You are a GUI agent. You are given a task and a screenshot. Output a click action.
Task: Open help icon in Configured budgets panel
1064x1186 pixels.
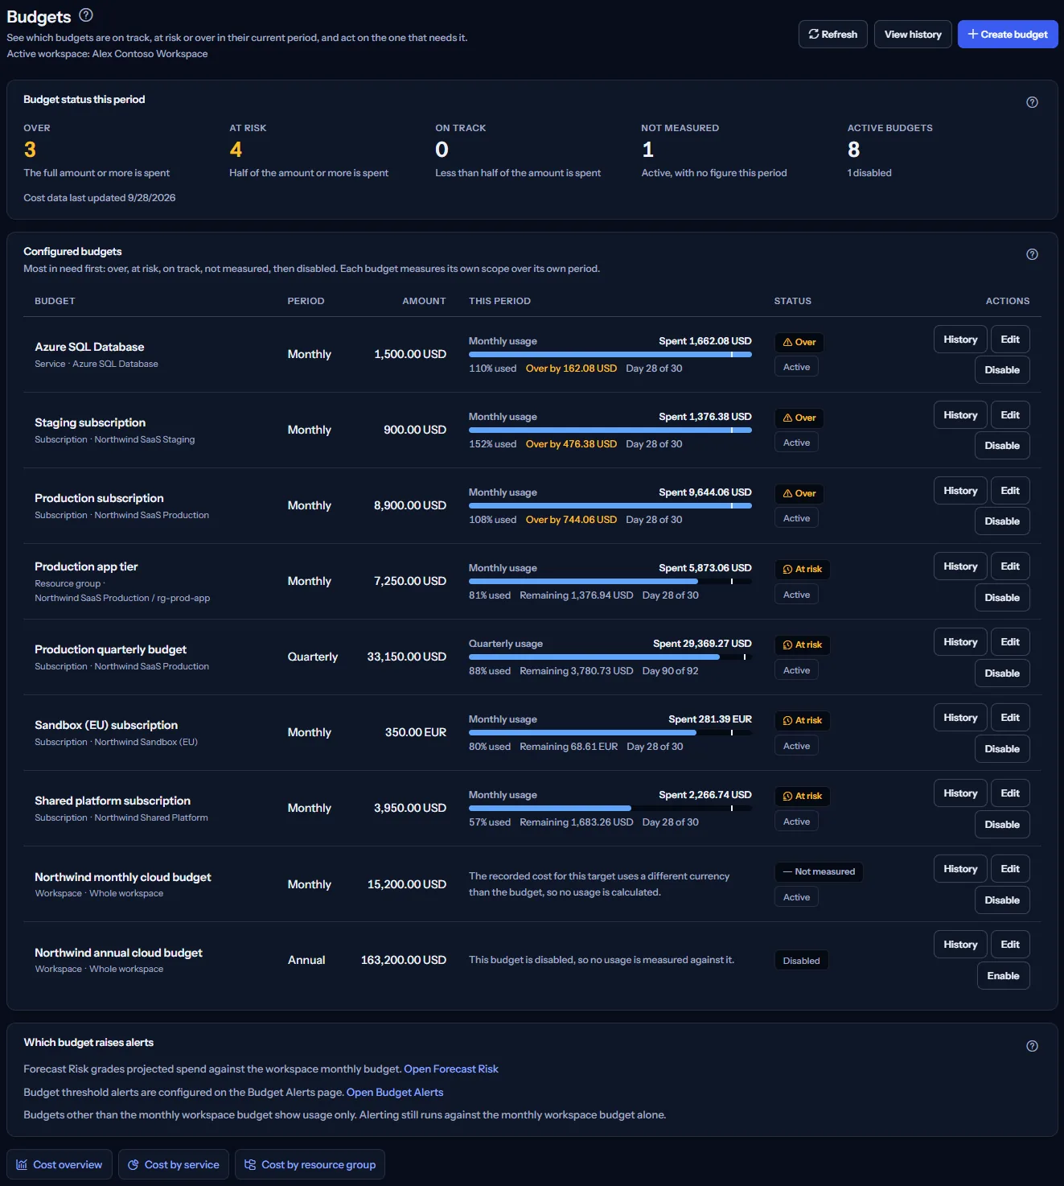tap(1032, 254)
